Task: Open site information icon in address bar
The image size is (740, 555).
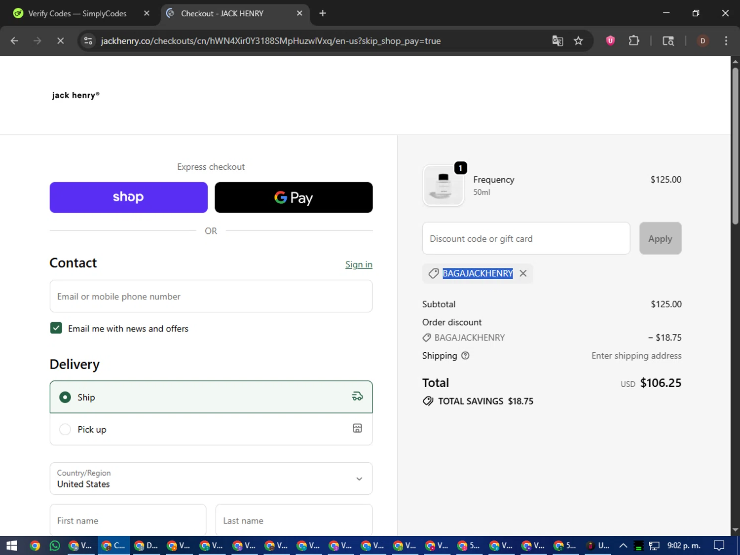Action: tap(88, 41)
